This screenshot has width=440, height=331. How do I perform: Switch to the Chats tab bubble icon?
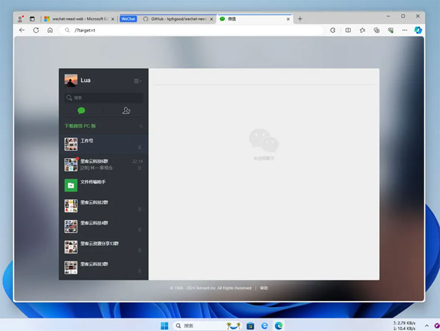click(82, 110)
